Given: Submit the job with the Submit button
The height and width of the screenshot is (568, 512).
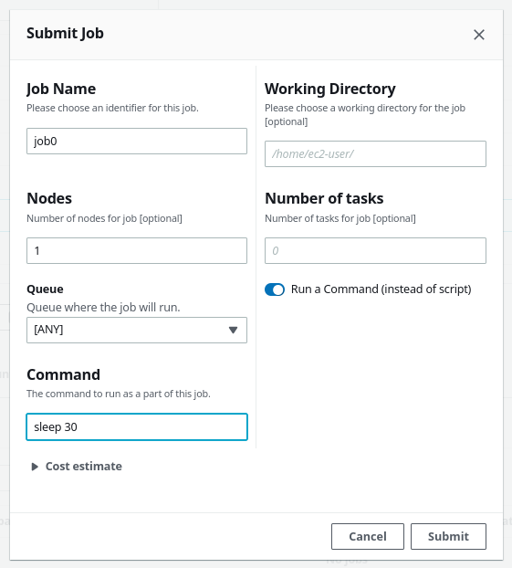Looking at the screenshot, I should [448, 536].
